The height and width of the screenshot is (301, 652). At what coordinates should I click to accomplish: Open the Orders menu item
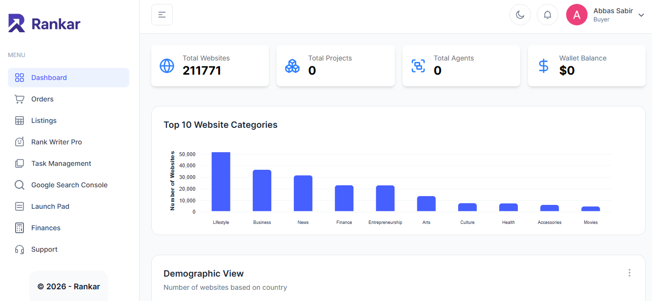point(42,99)
